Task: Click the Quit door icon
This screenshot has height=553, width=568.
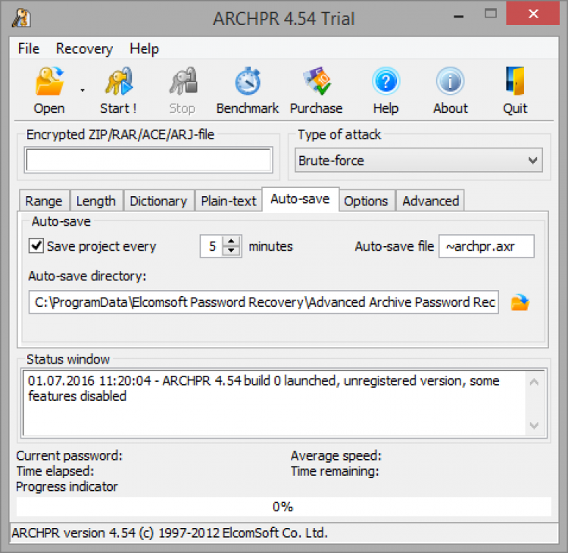Action: (x=515, y=81)
